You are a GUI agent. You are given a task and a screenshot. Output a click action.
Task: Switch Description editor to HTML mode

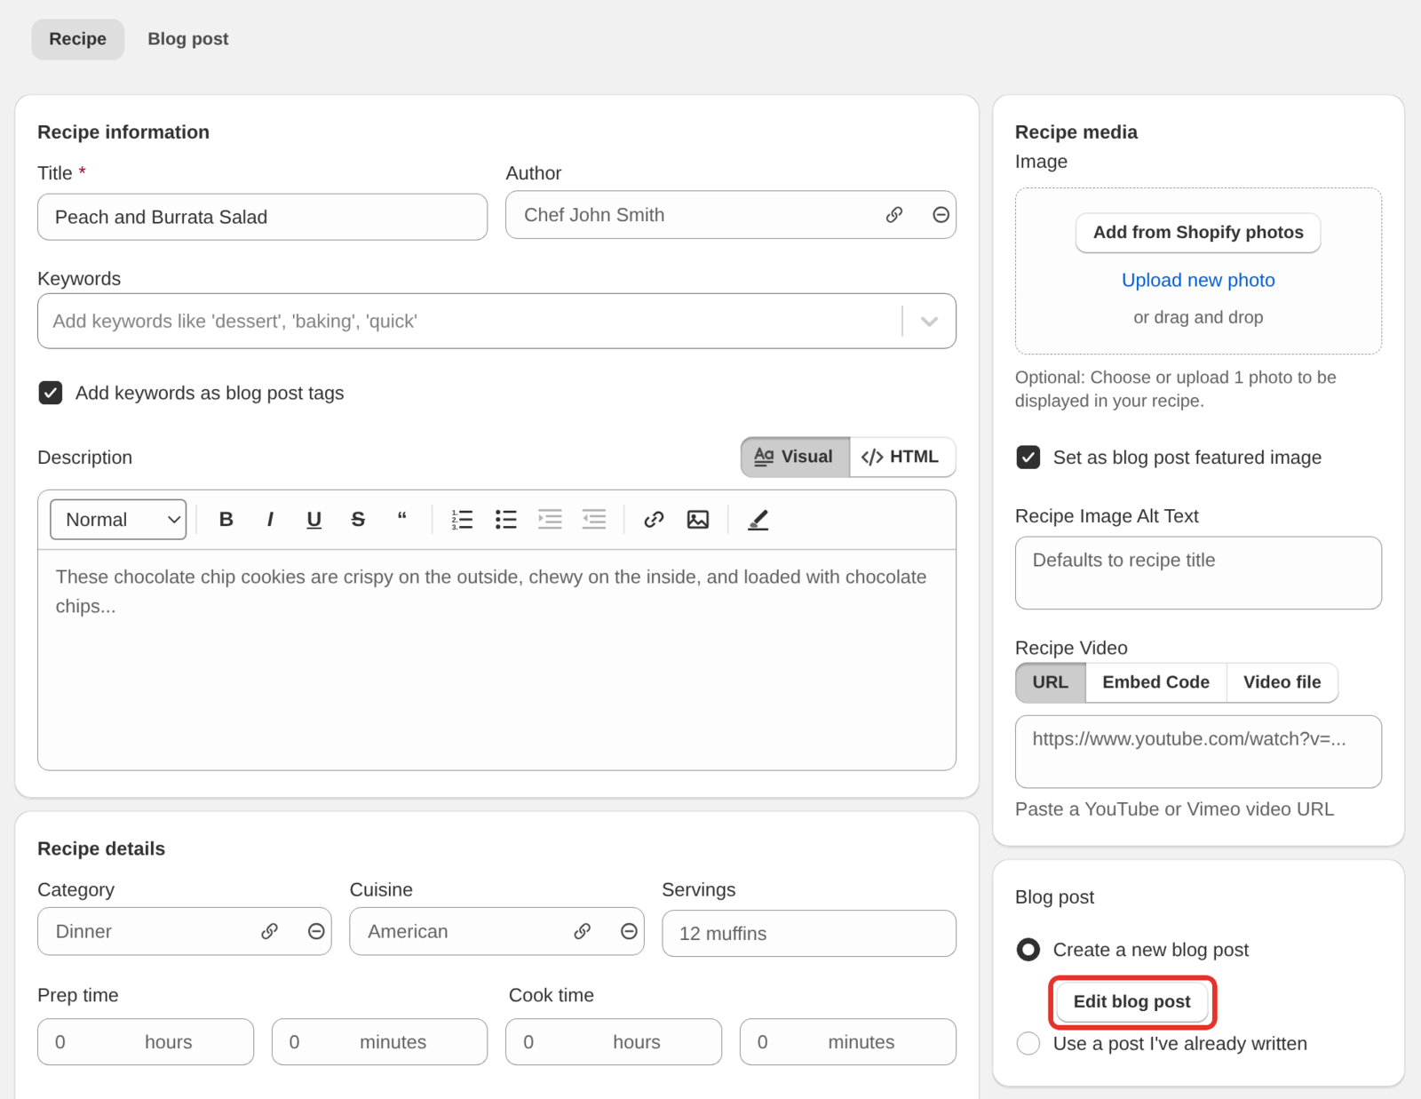point(901,457)
